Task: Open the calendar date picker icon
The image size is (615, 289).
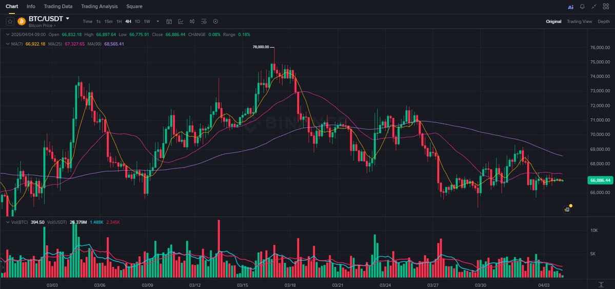Action: (x=169, y=22)
